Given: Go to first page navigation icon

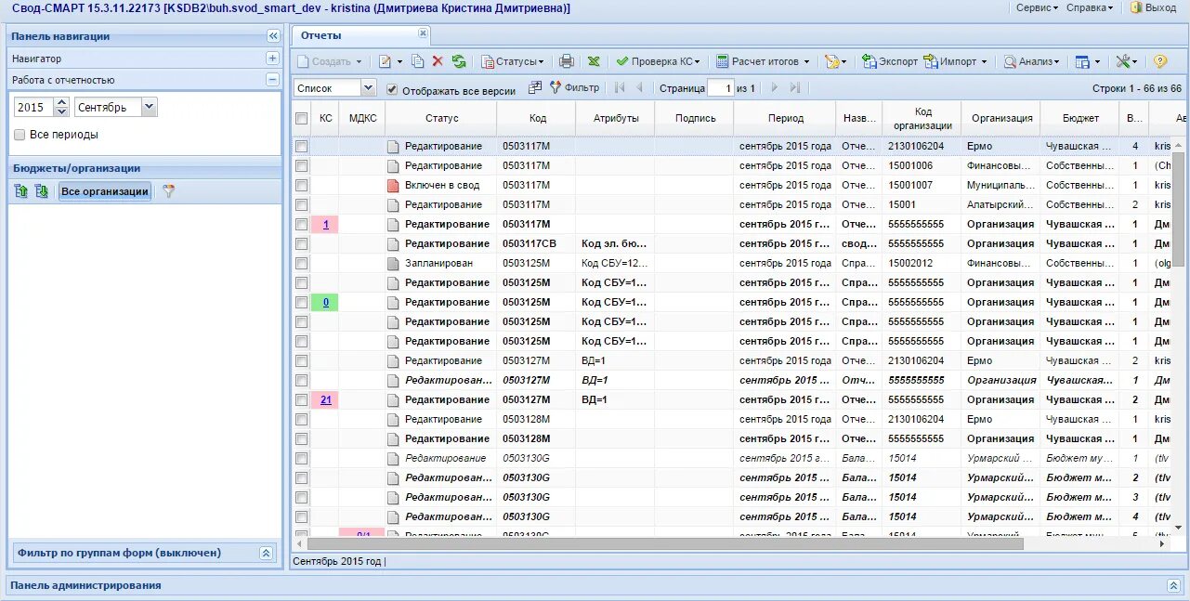Looking at the screenshot, I should click(620, 87).
